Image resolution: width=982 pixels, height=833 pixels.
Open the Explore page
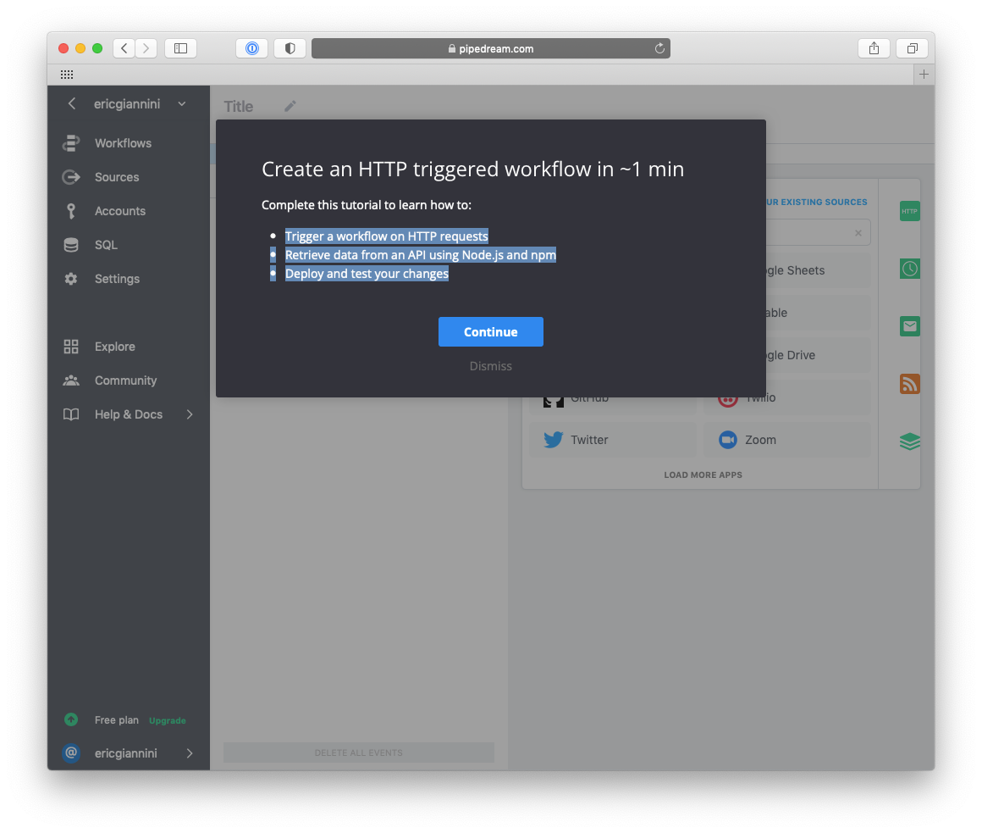pyautogui.click(x=114, y=347)
